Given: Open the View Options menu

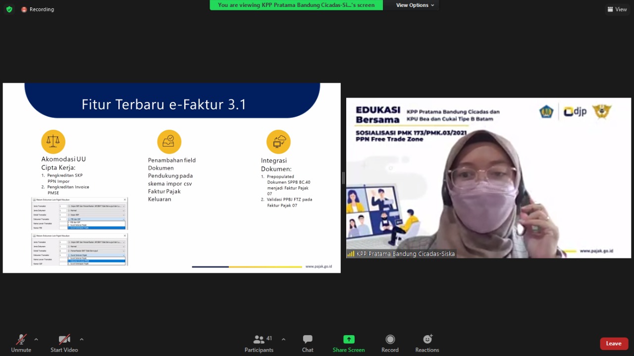Looking at the screenshot, I should tap(415, 5).
